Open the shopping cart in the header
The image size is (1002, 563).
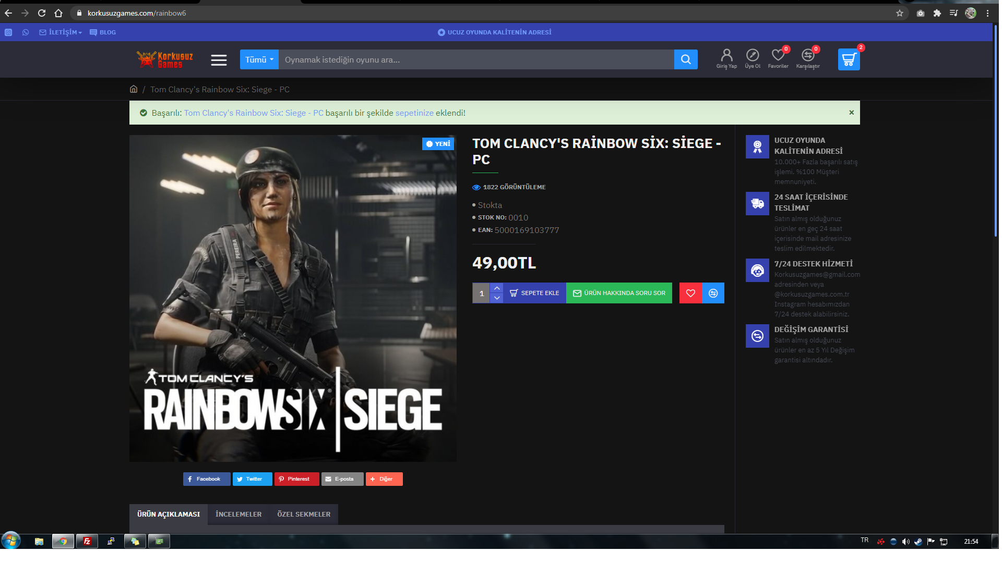click(x=849, y=59)
